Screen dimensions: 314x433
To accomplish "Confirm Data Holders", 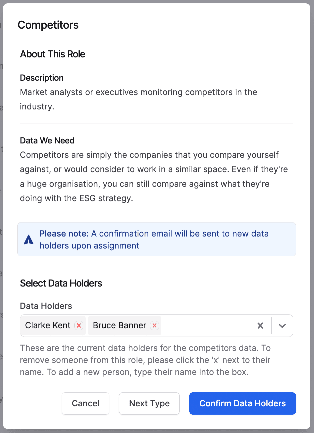I will [x=242, y=403].
